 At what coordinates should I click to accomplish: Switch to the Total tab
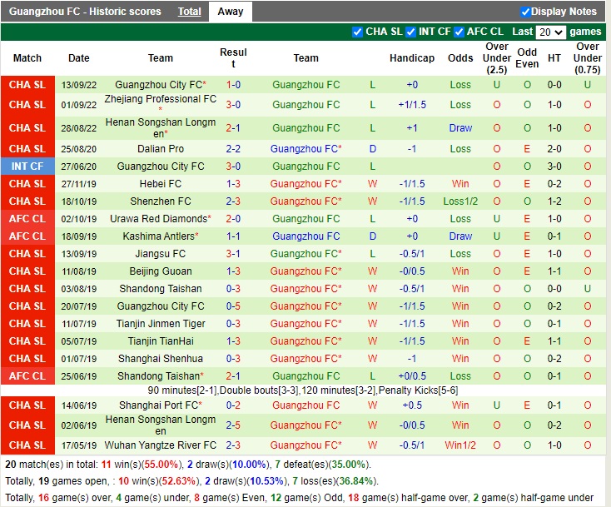point(189,12)
